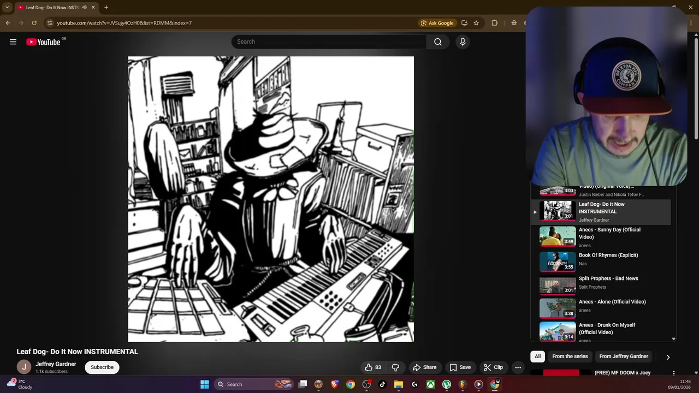This screenshot has width=699, height=393.
Task: Reload the page
Action: click(34, 23)
